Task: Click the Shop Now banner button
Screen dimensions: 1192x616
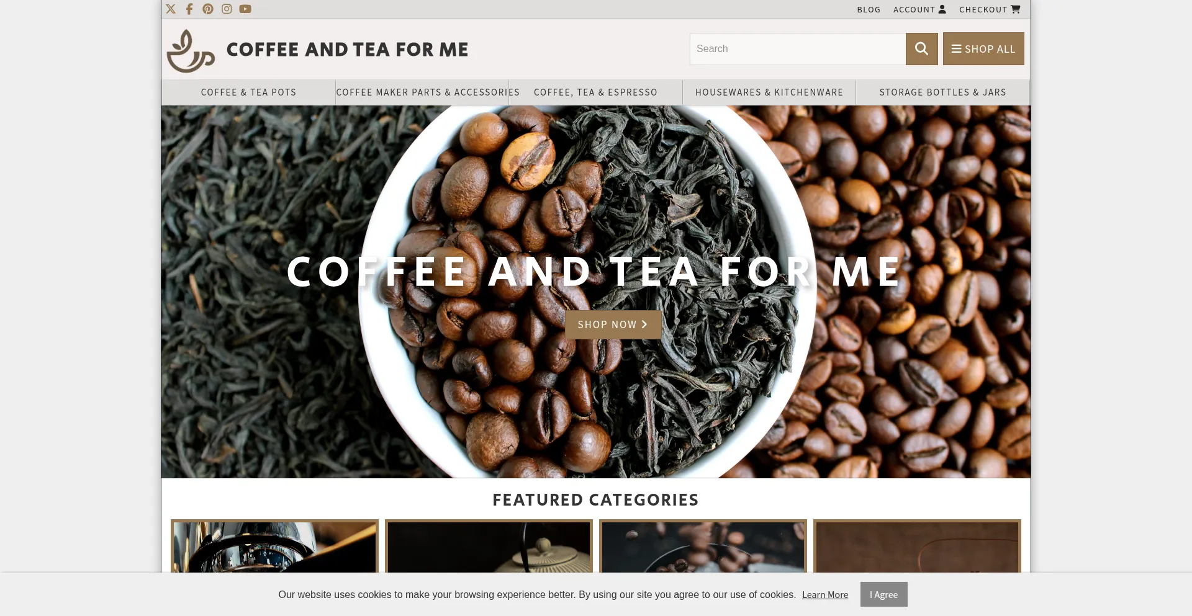Action: 613,324
